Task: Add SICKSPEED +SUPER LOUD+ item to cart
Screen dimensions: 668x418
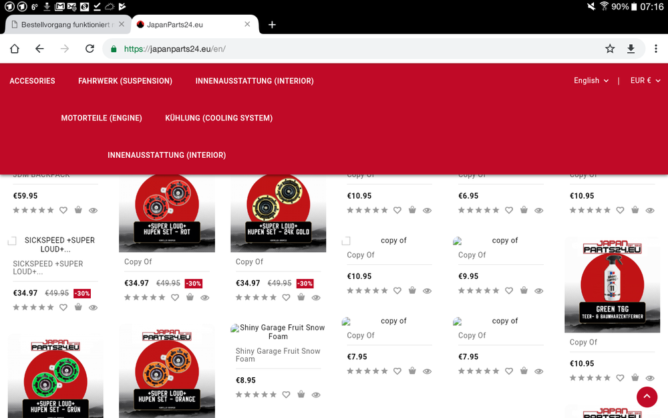Action: coord(78,307)
